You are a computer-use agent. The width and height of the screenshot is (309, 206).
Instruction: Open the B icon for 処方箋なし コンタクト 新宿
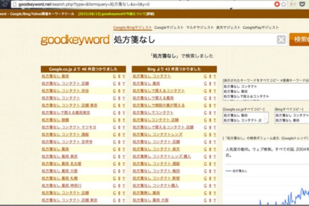click(x=210, y=178)
